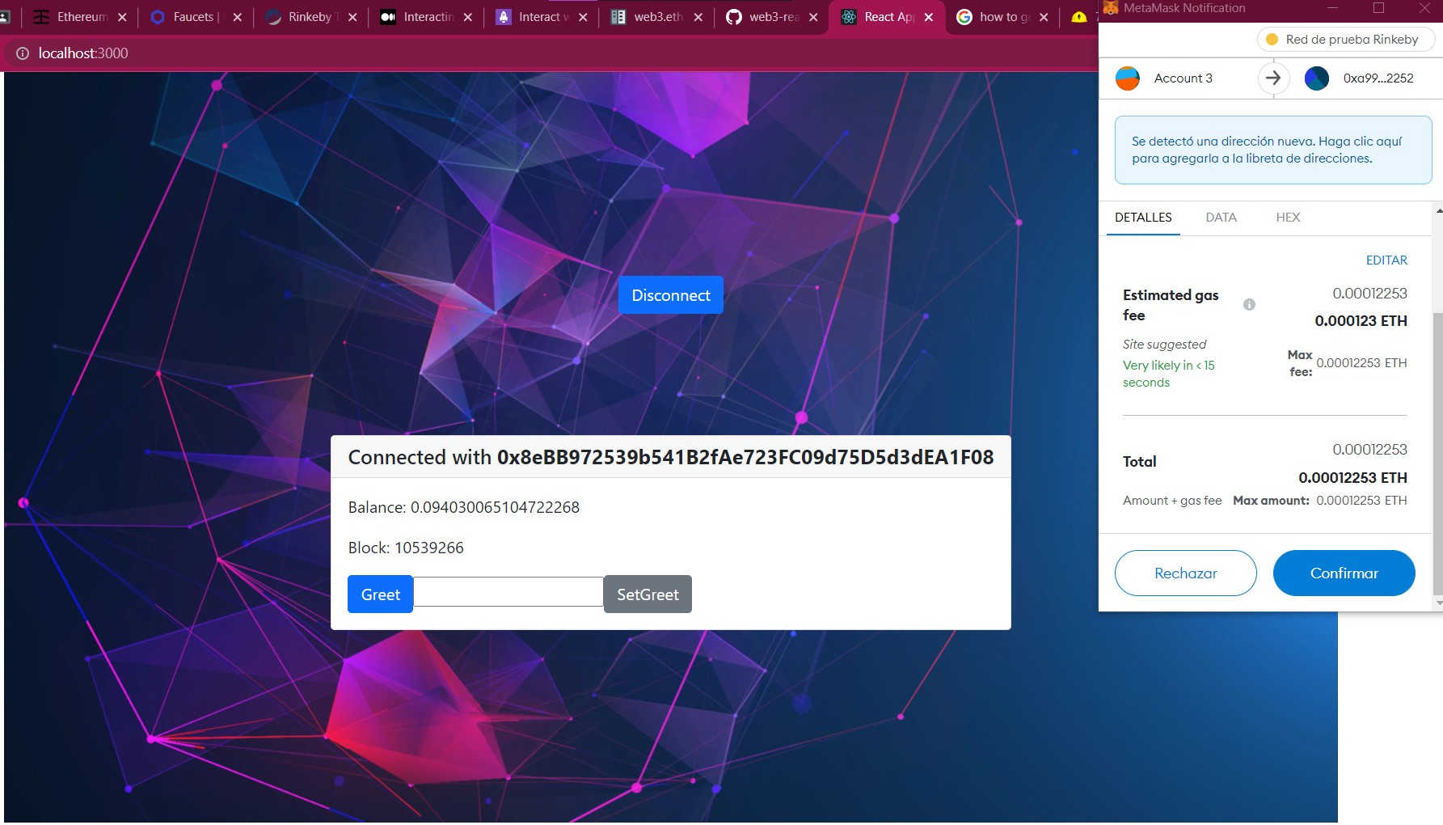Switch to the Ethereum browser tab
1443x825 pixels.
81,17
